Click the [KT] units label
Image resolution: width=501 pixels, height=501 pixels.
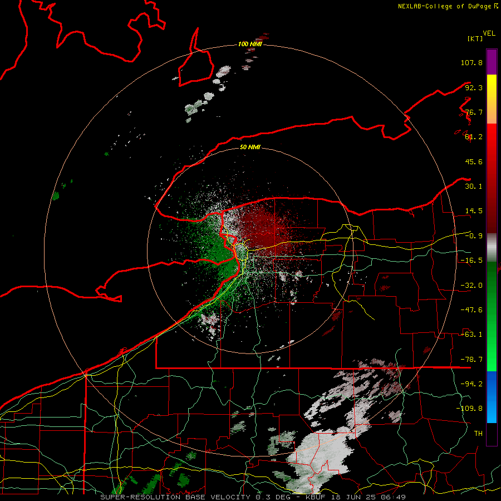[x=475, y=38]
